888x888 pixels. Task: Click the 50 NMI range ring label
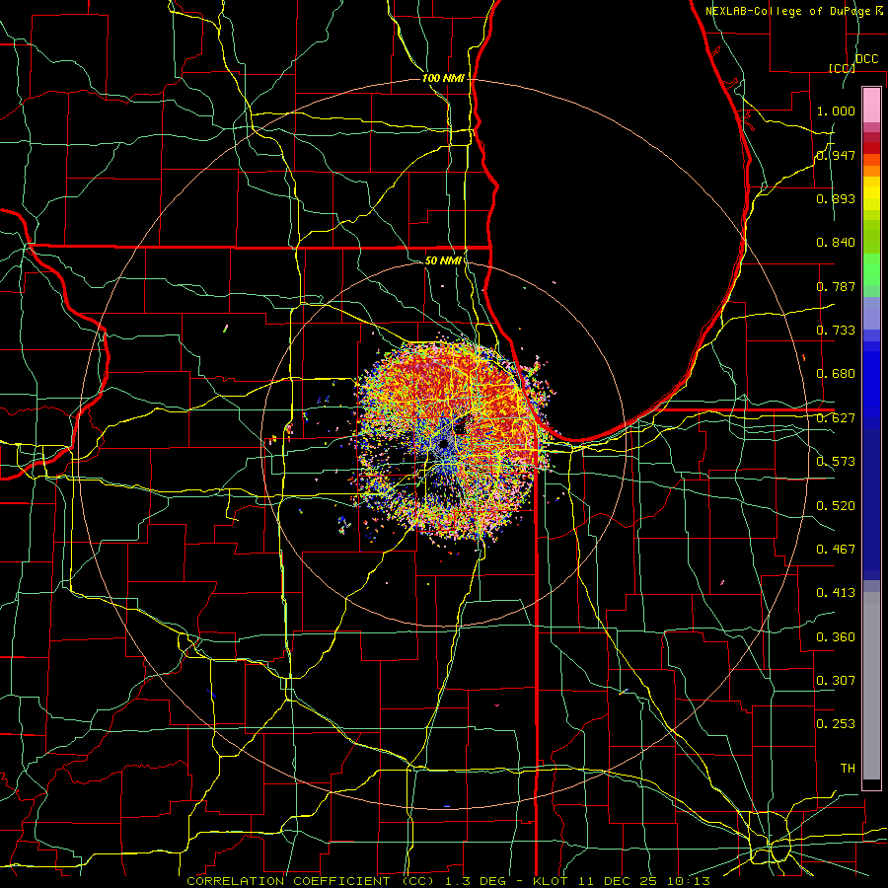(x=443, y=260)
